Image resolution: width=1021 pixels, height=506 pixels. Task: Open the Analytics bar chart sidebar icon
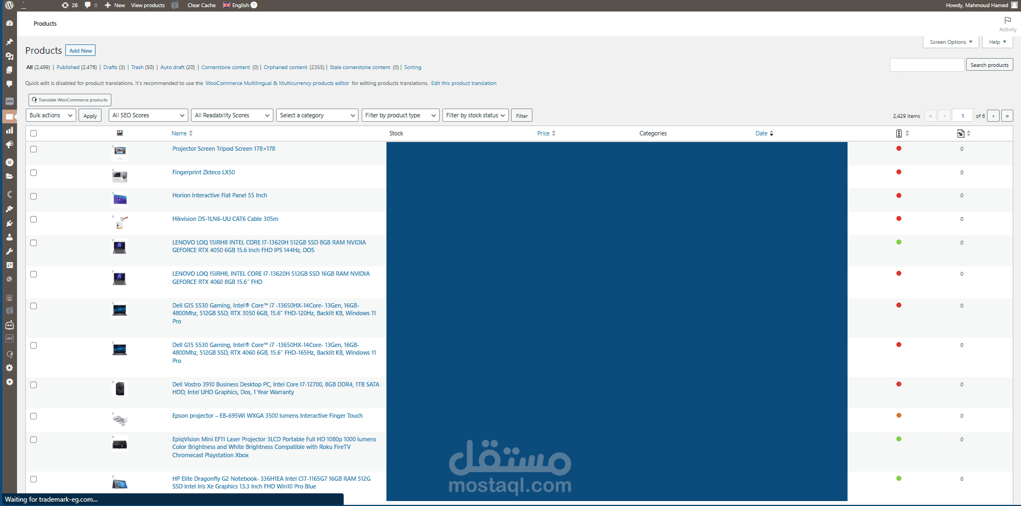(9, 130)
